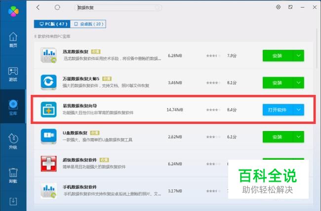The width and height of the screenshot is (321, 211).
Task: Click the 6.28MB size text
Action: click(x=175, y=56)
